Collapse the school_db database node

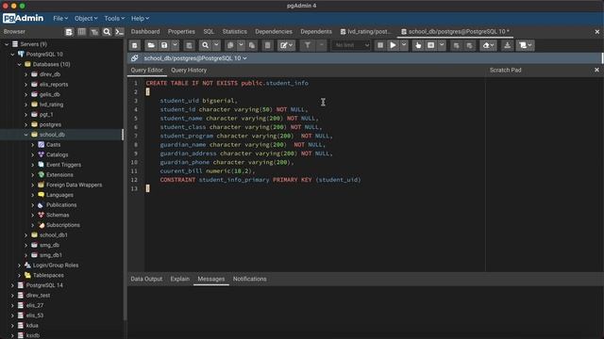(x=26, y=135)
